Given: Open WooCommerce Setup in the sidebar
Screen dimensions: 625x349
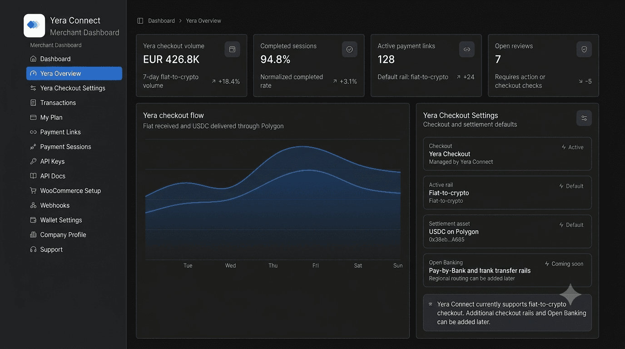Looking at the screenshot, I should pos(74,190).
